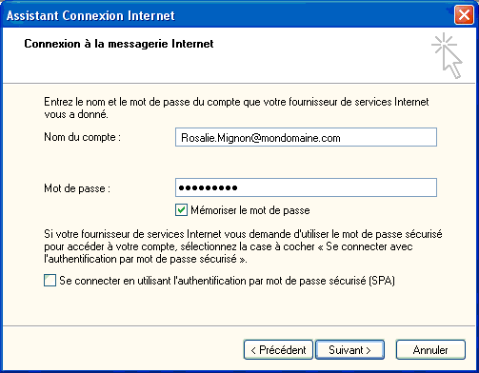Place cursor on the masked password dots
Screen dimensions: 479x373
208,187
